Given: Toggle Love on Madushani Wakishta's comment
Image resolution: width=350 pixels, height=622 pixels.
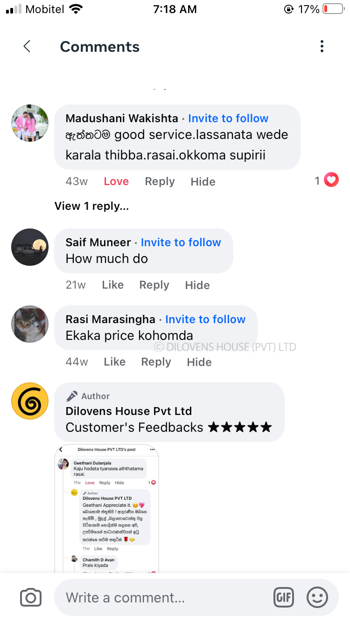Looking at the screenshot, I should click(x=116, y=181).
